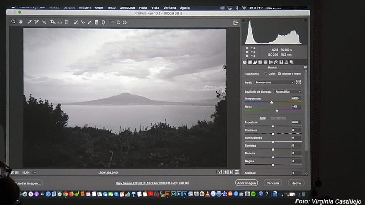Toggle full screen mode icon
Screen dimensions: 365x205
point(236,22)
